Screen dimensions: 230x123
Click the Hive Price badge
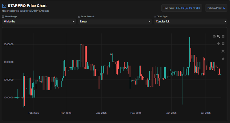181,8
